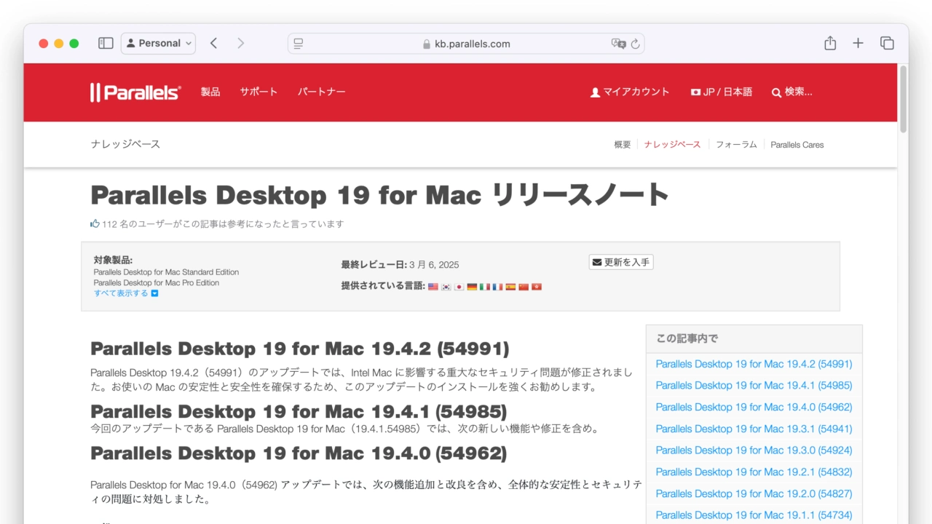
Task: Open the Personal profile dropdown
Action: click(158, 44)
